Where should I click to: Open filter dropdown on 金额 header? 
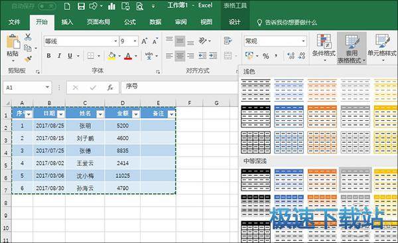click(x=136, y=114)
